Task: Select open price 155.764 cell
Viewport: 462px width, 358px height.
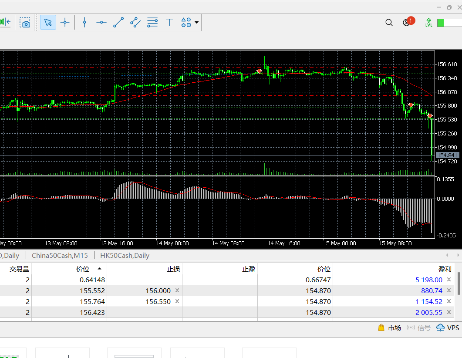Action: pos(92,302)
